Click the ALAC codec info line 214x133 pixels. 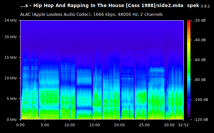point(91,15)
